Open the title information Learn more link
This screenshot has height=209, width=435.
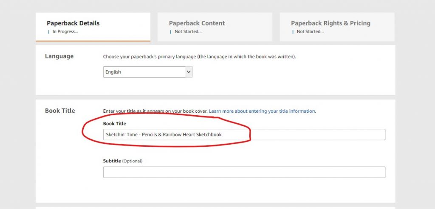click(262, 111)
